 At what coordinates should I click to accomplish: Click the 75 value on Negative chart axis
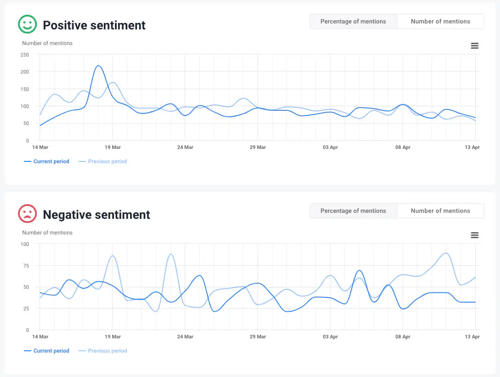[x=26, y=266]
